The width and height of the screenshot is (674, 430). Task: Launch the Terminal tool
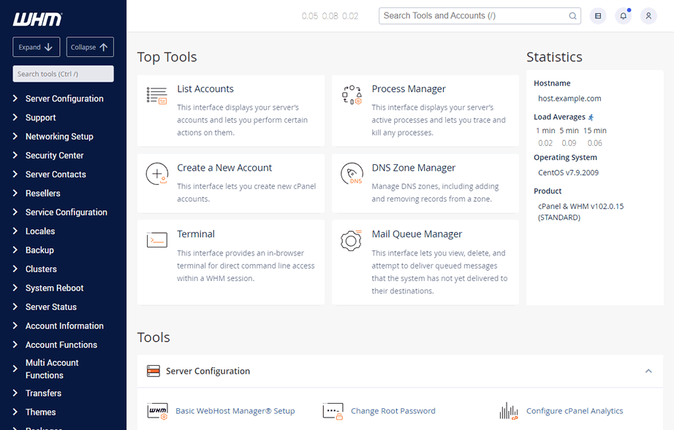[x=196, y=234]
